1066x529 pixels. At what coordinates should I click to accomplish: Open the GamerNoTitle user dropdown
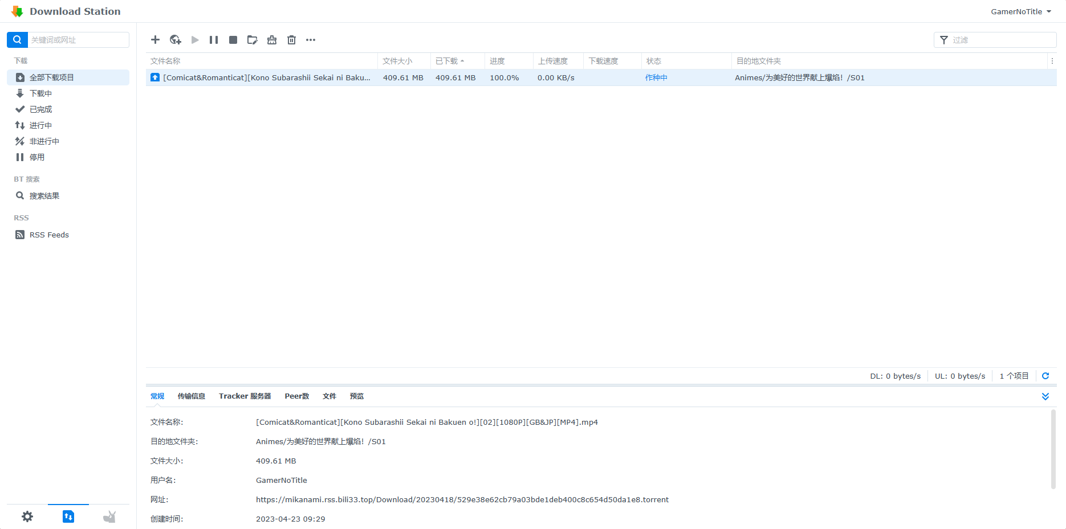coord(1020,11)
